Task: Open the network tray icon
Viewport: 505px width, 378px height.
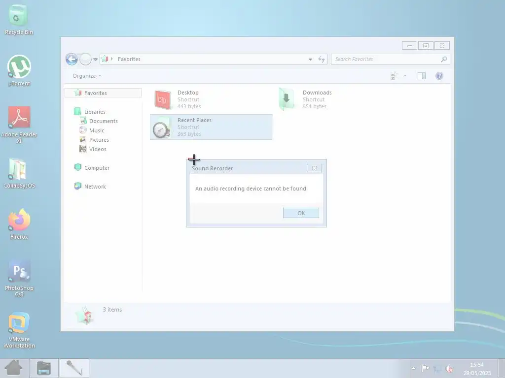Action: [437, 368]
